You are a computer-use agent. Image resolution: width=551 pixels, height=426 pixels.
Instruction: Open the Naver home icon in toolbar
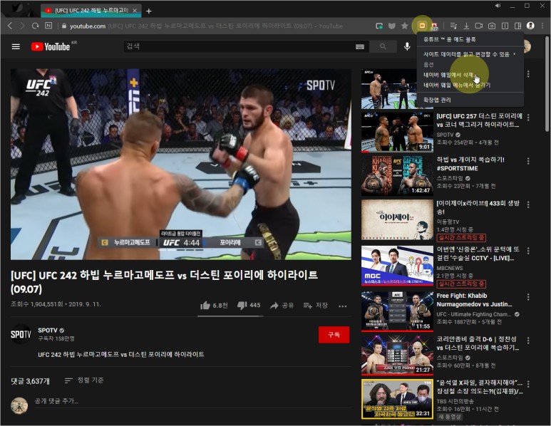click(x=48, y=26)
